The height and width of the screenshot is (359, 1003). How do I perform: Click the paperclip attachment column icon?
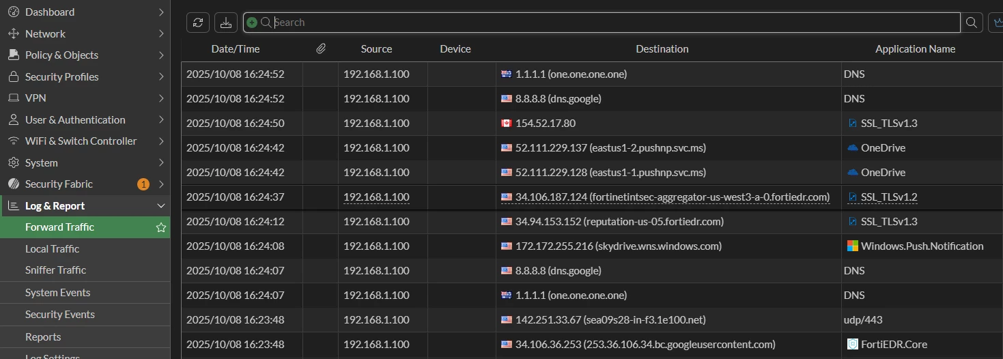point(321,49)
